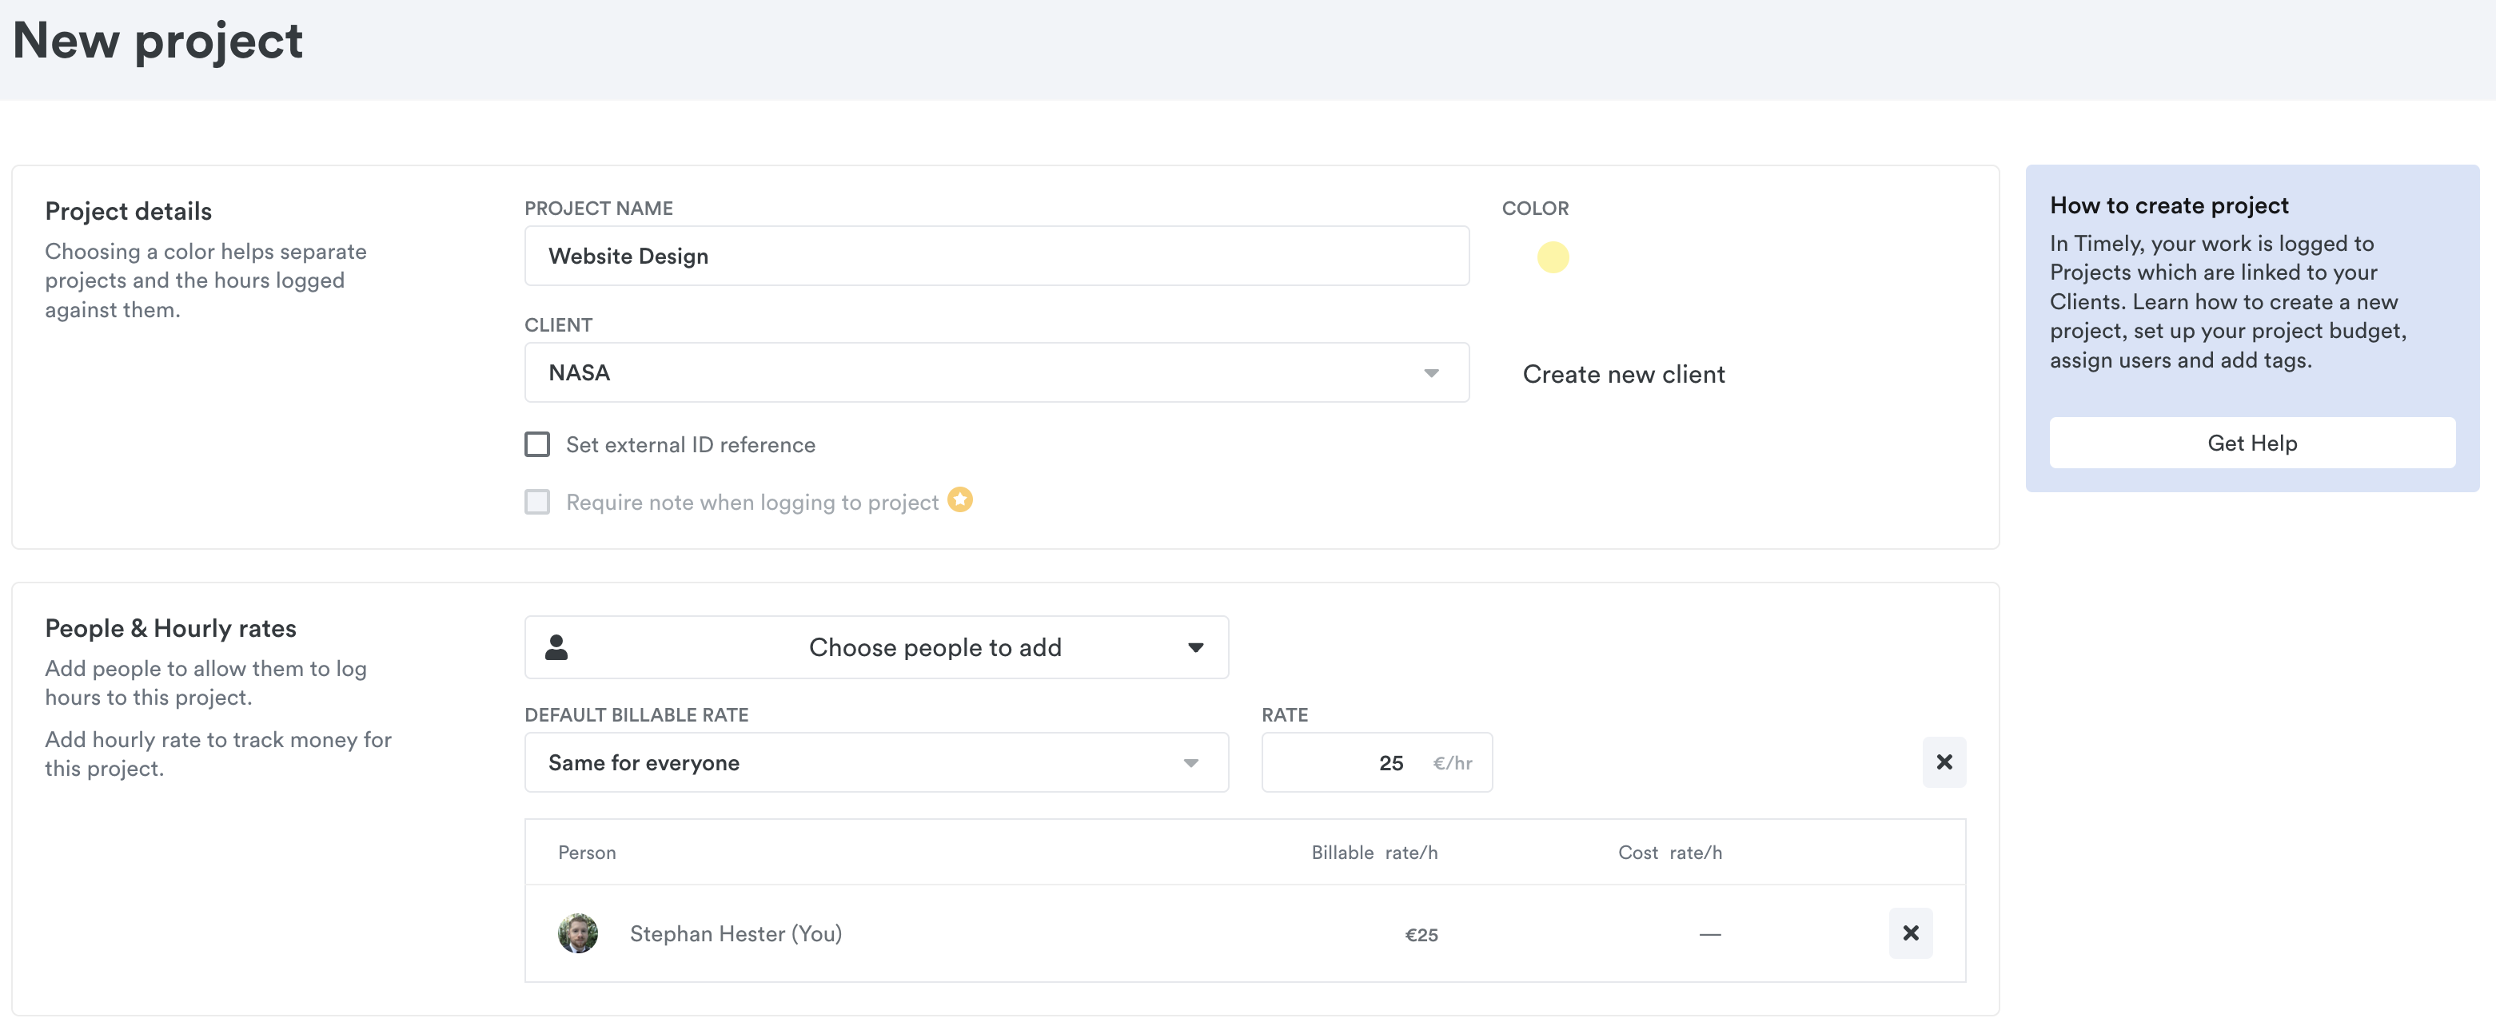Check Require note when logging to project

(x=536, y=502)
